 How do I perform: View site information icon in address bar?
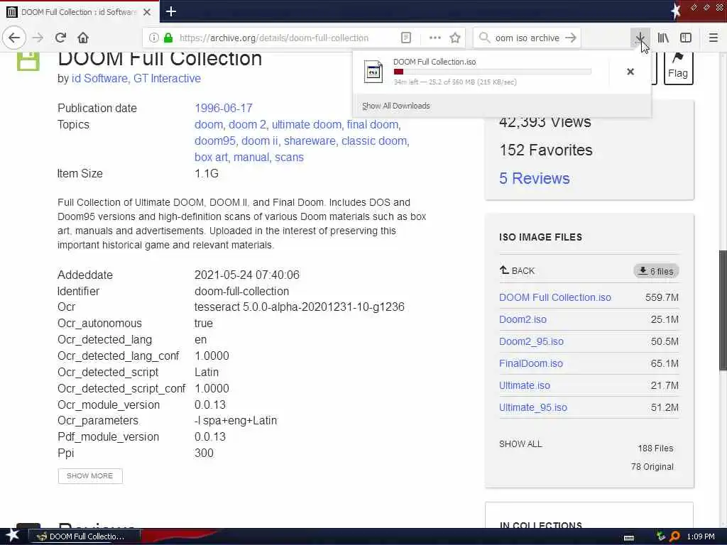(153, 38)
